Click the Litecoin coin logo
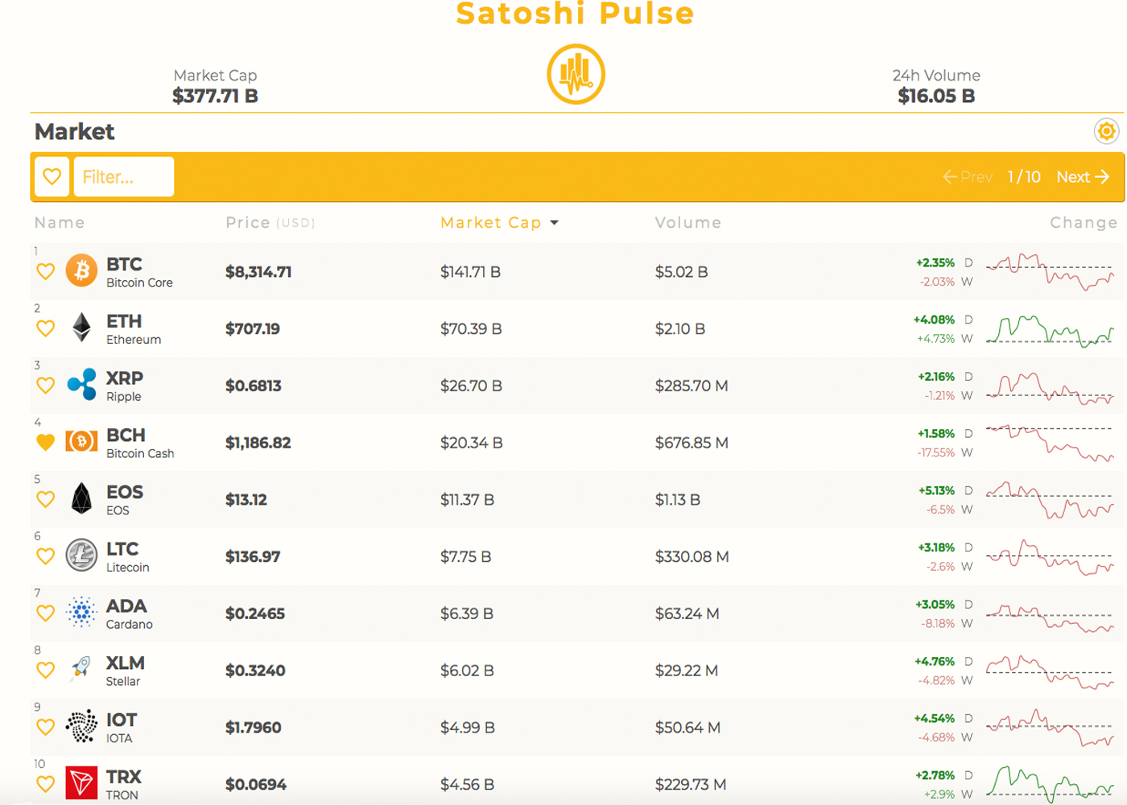Viewport: 1127px width, 805px height. pos(81,555)
